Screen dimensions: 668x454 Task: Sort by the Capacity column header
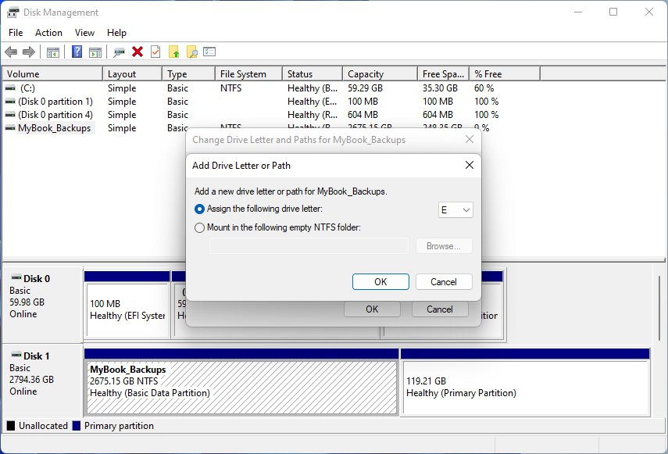pyautogui.click(x=380, y=73)
